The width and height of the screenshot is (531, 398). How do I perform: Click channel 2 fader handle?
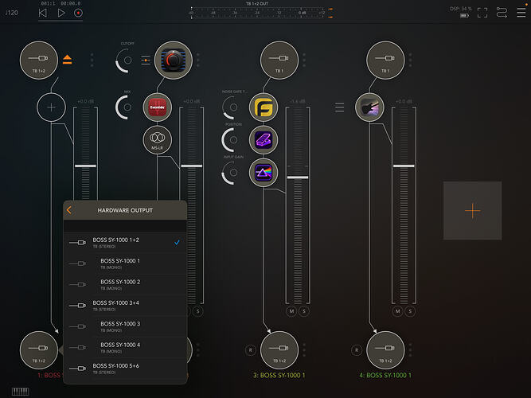(192, 166)
